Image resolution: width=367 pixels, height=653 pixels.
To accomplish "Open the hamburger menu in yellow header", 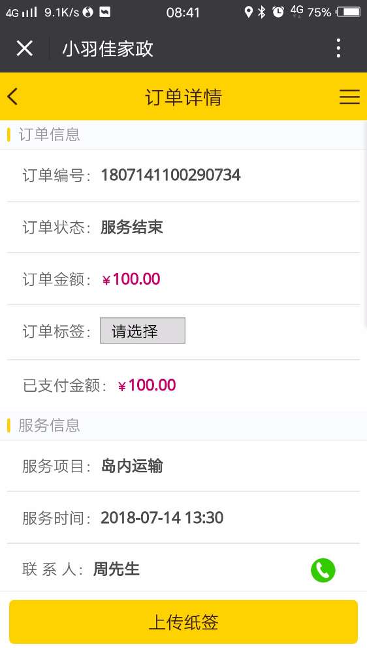I will coord(349,97).
